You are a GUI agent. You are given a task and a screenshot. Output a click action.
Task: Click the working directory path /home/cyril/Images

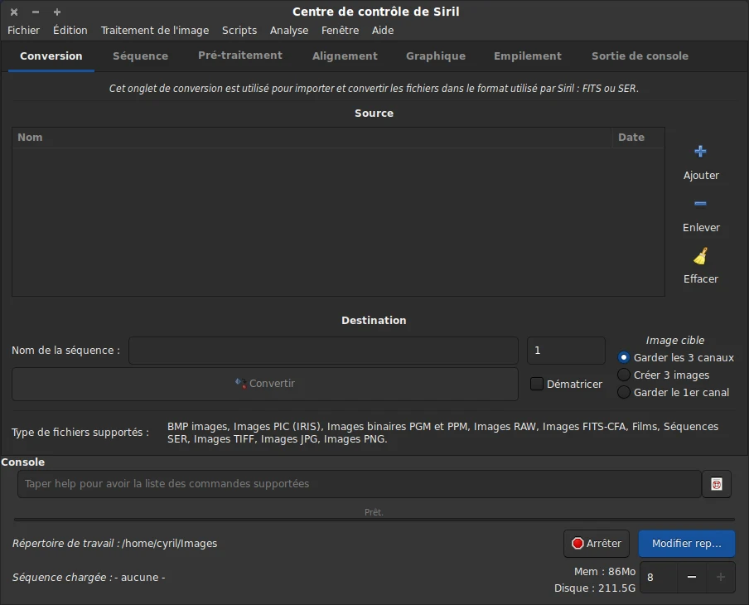[170, 544]
